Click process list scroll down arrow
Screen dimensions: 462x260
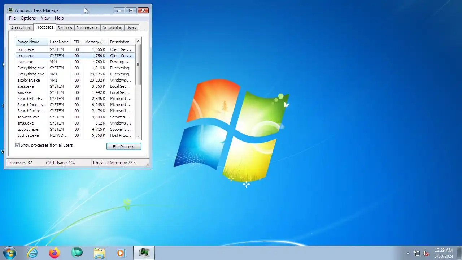138,136
